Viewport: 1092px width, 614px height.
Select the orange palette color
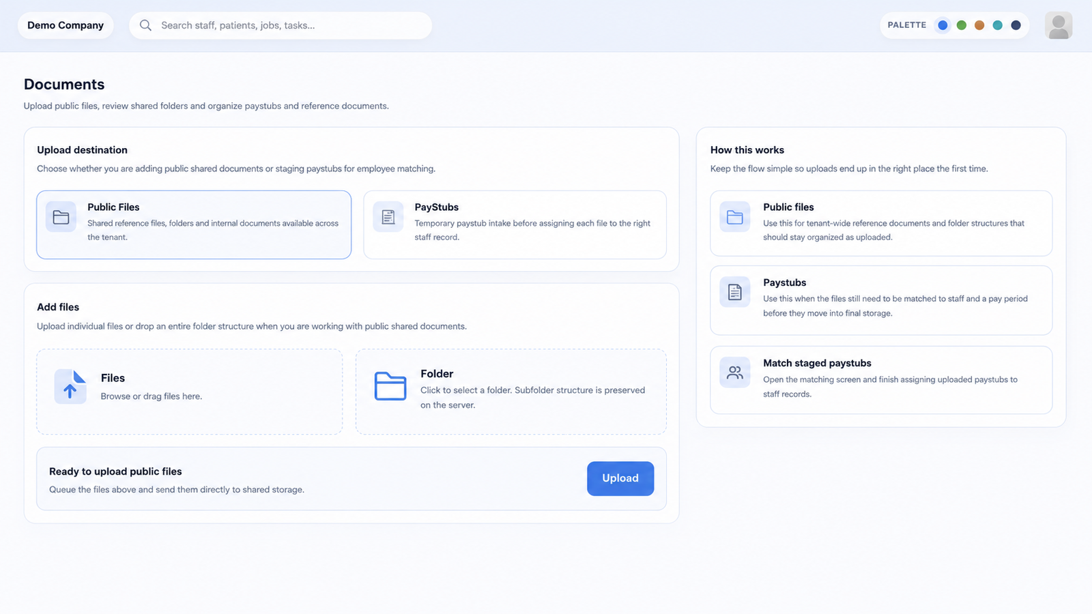(x=979, y=25)
